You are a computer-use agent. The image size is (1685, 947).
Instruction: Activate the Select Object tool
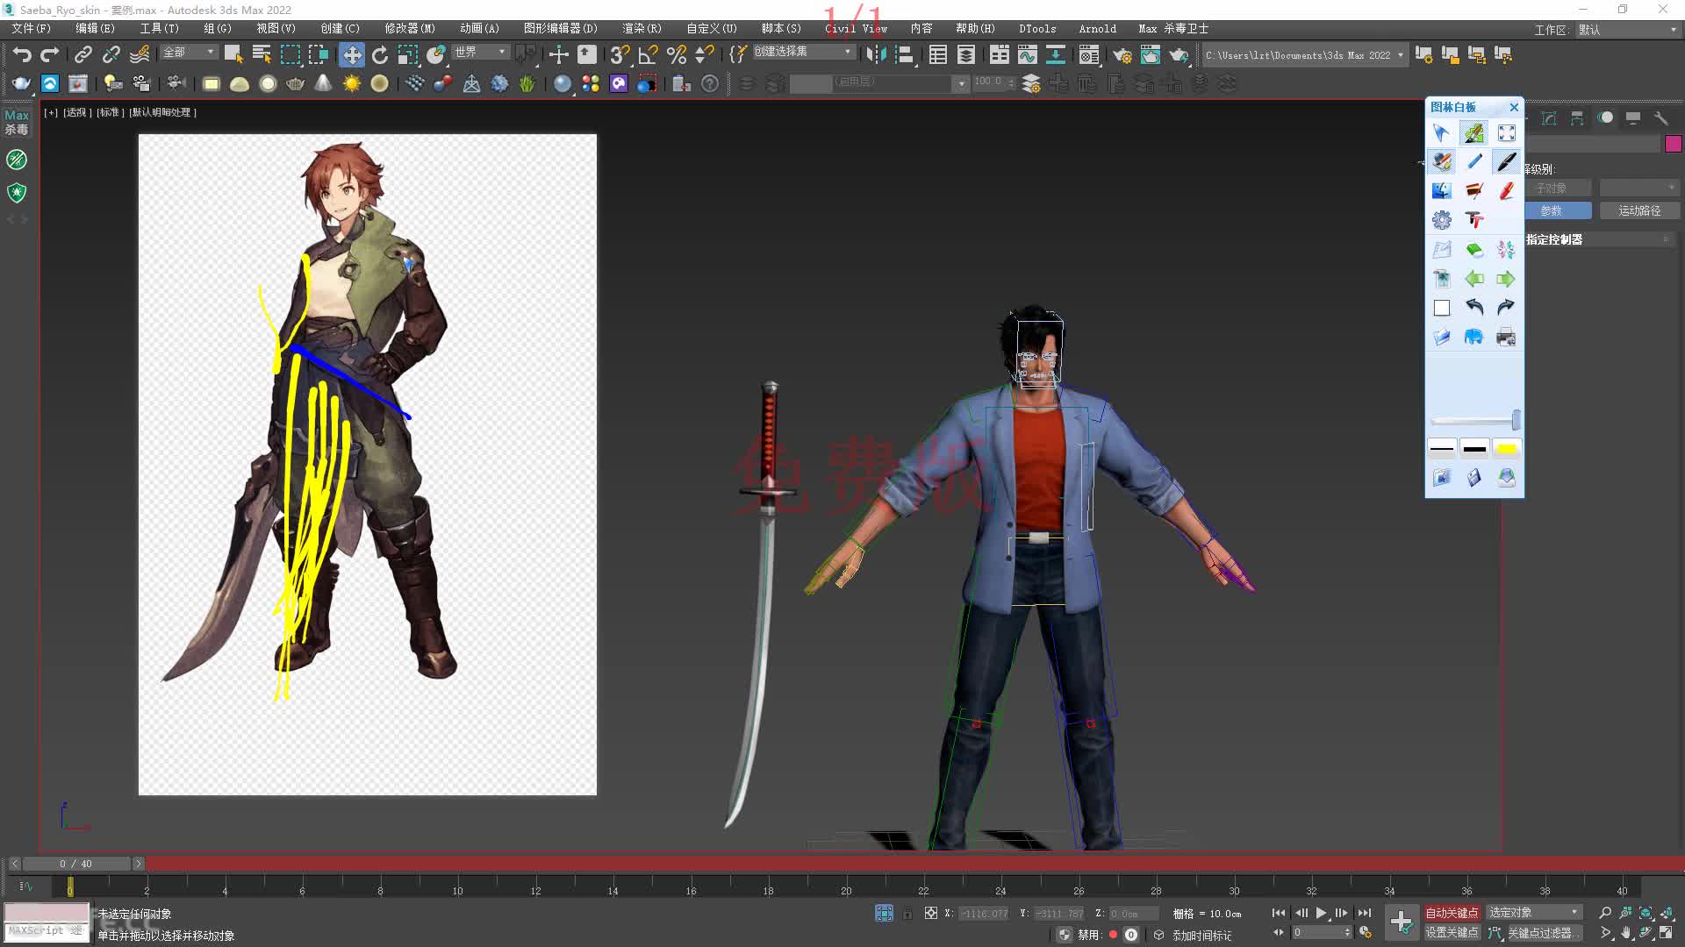[x=233, y=54]
